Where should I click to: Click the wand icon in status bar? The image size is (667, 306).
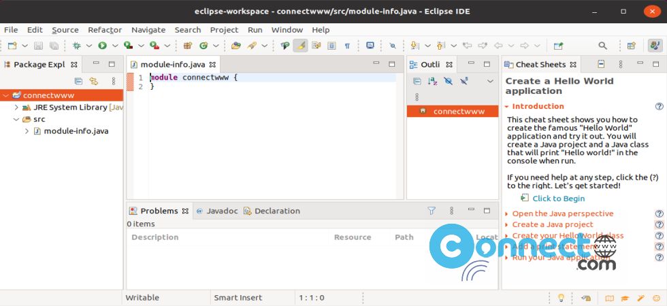pyautogui.click(x=640, y=298)
